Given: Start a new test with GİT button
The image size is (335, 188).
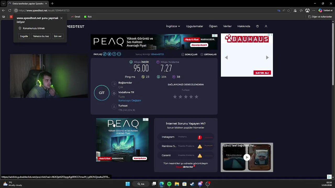Looking at the screenshot, I should (x=102, y=93).
